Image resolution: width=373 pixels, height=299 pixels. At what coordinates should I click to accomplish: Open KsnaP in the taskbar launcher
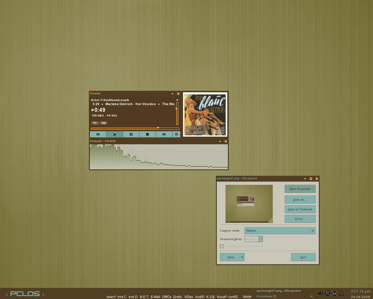tap(222, 297)
